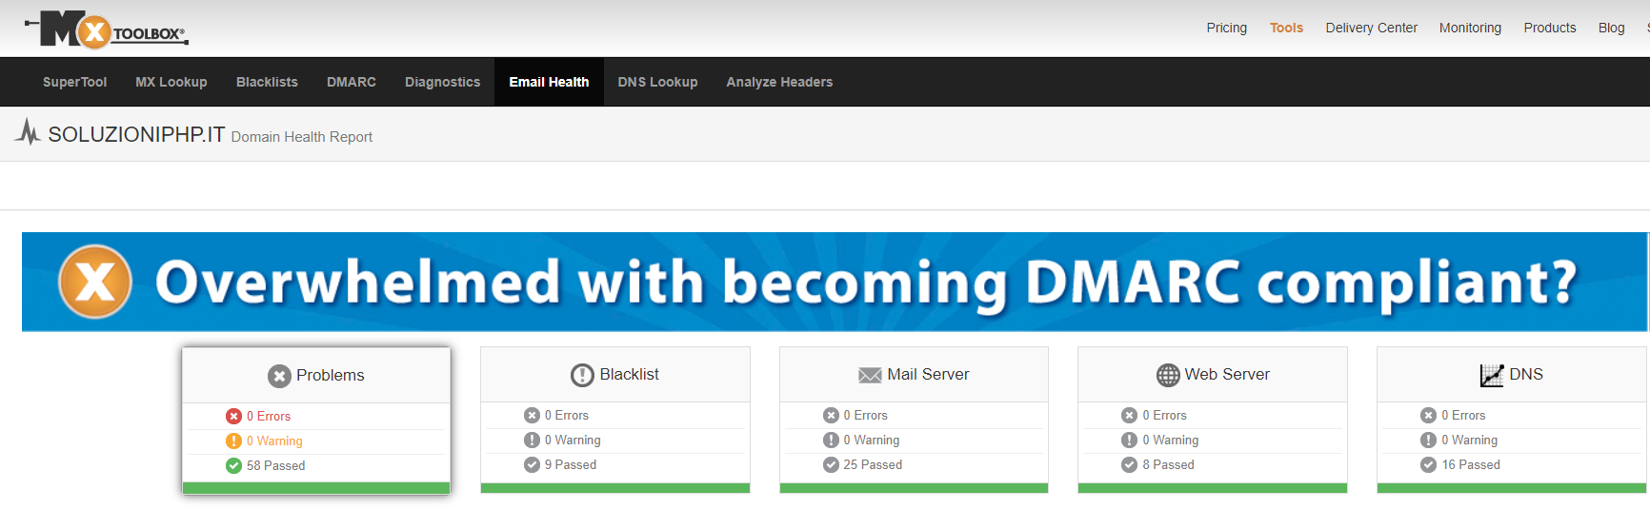Click the Blacklist exclamation icon
1650x529 pixels.
[x=582, y=375]
